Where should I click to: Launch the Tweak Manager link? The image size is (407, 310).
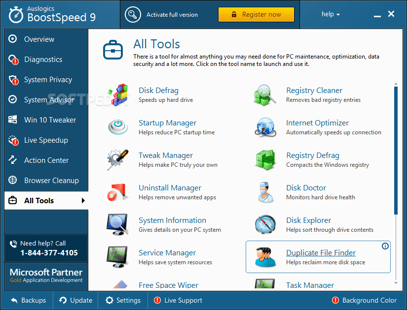[x=166, y=155]
